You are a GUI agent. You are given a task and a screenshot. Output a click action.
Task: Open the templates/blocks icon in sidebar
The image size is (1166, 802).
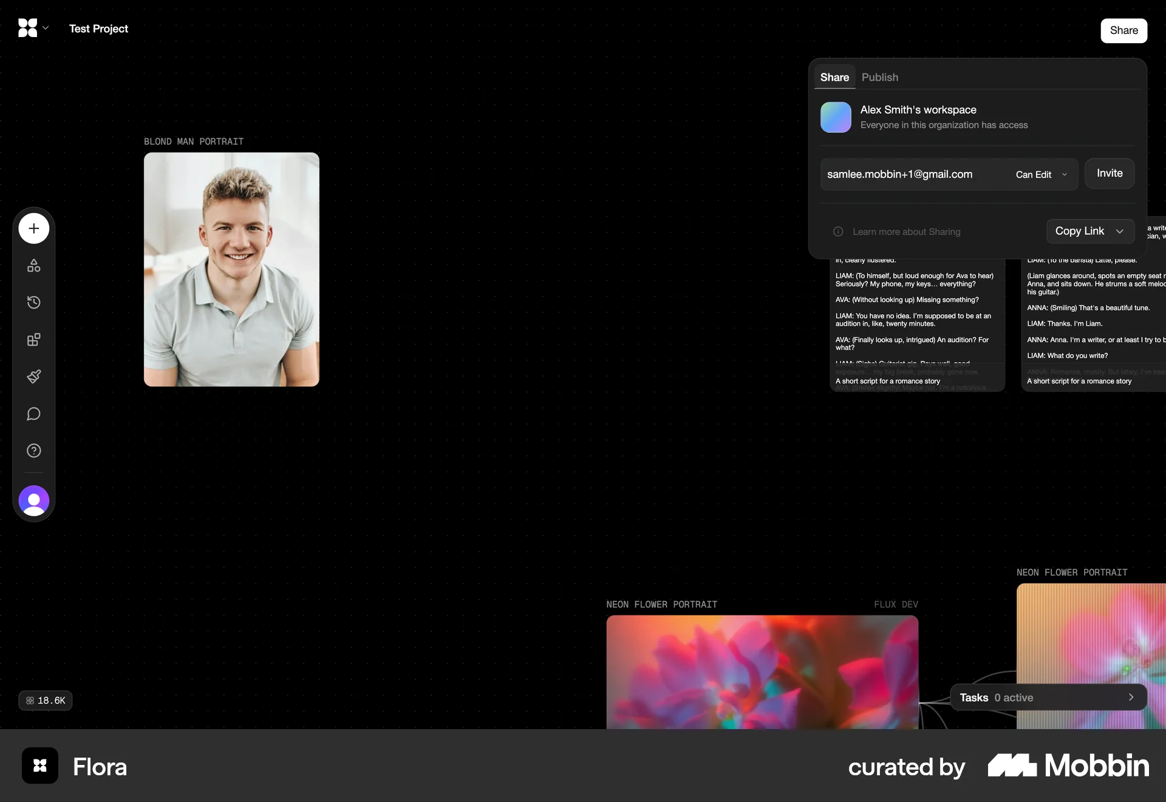tap(33, 340)
